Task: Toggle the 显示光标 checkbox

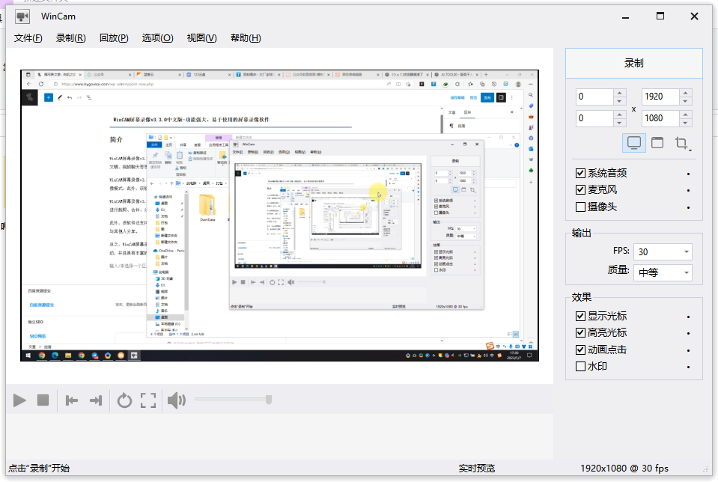Action: (x=580, y=316)
